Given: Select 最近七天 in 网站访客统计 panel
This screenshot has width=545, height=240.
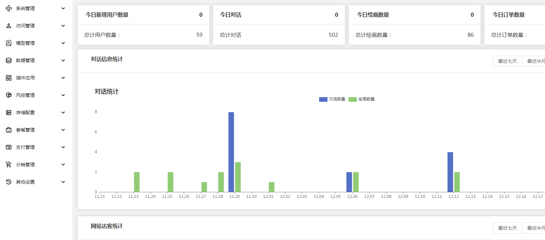Looking at the screenshot, I should click(508, 228).
